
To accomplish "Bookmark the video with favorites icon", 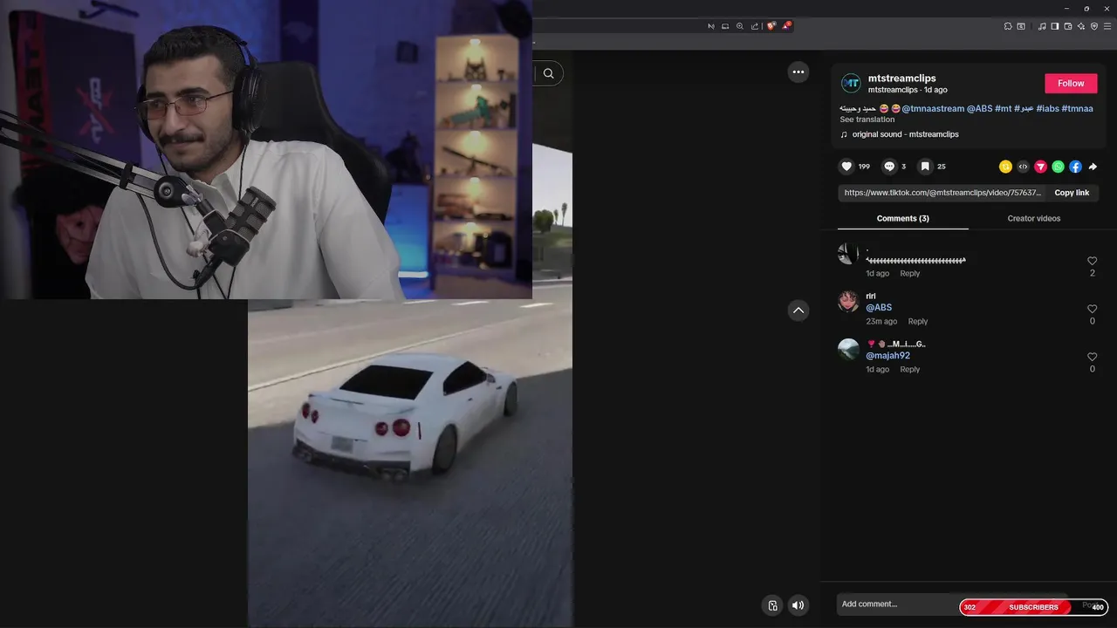I will click(925, 167).
